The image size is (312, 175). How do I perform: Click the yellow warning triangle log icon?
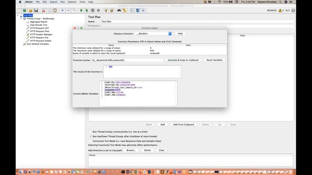click(x=280, y=10)
